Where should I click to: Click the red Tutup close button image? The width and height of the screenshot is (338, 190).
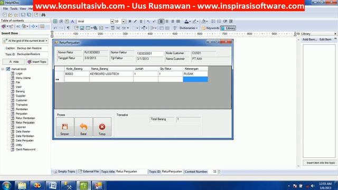coord(102,127)
